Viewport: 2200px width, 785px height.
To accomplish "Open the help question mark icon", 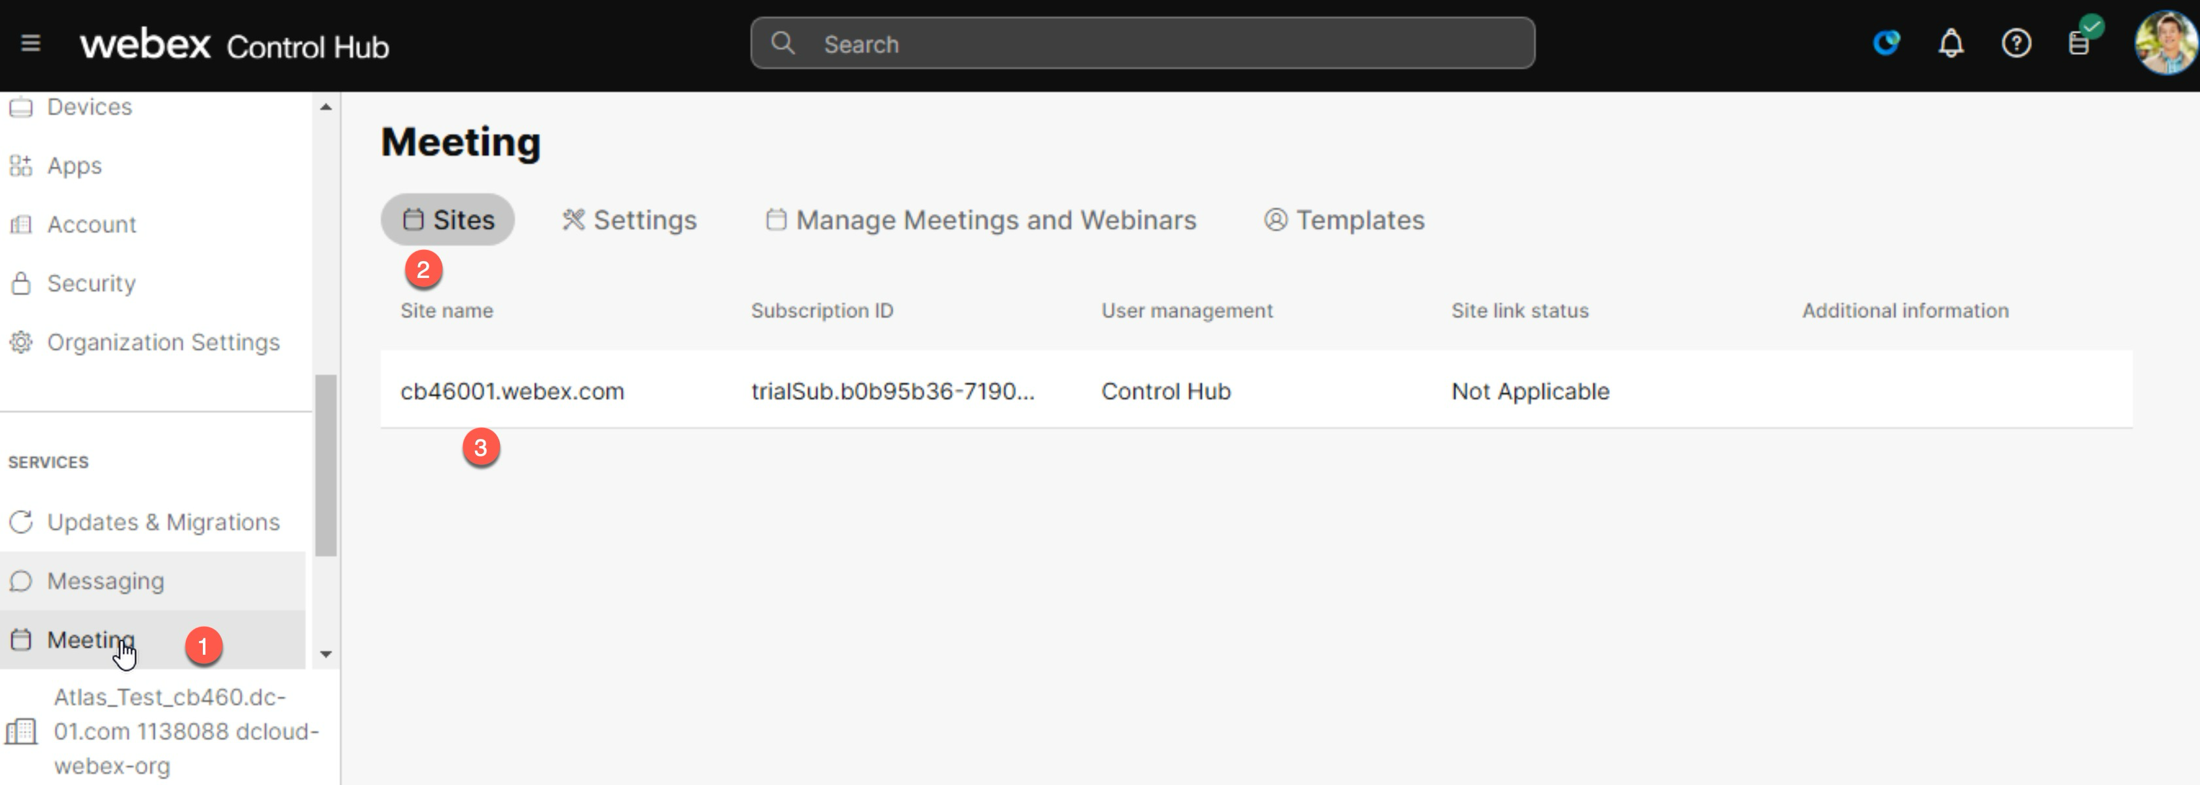I will pos(2016,43).
